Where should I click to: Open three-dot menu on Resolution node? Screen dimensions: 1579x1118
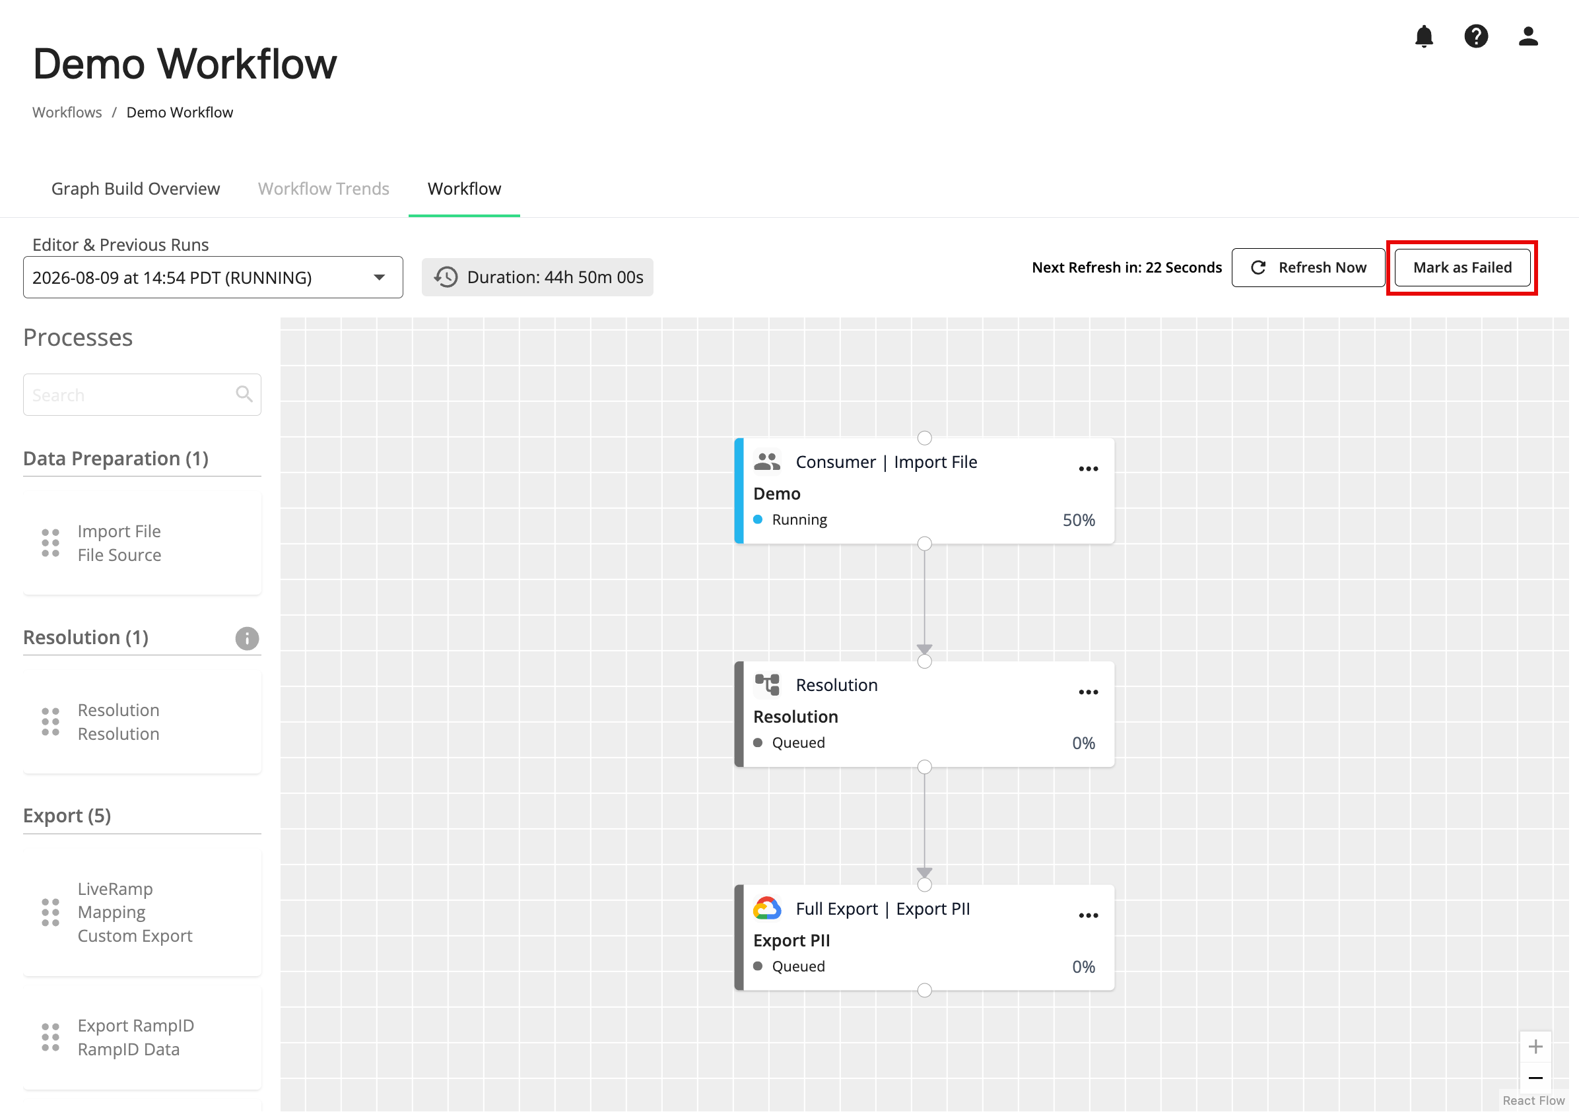pos(1088,692)
